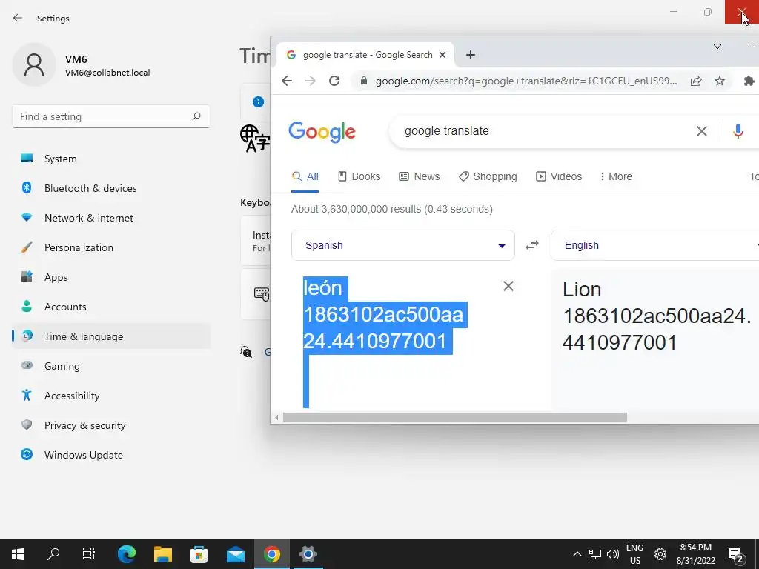Go forward in Chrome browser
This screenshot has height=569, width=759.
coord(311,81)
